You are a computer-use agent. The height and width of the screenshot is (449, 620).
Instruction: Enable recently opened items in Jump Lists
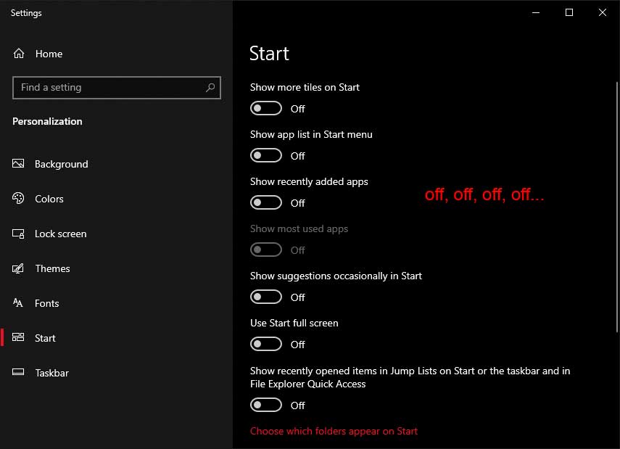(x=265, y=405)
